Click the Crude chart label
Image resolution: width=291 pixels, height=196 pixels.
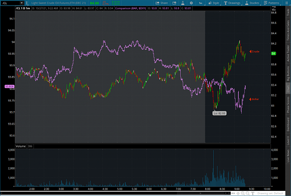tap(255, 51)
